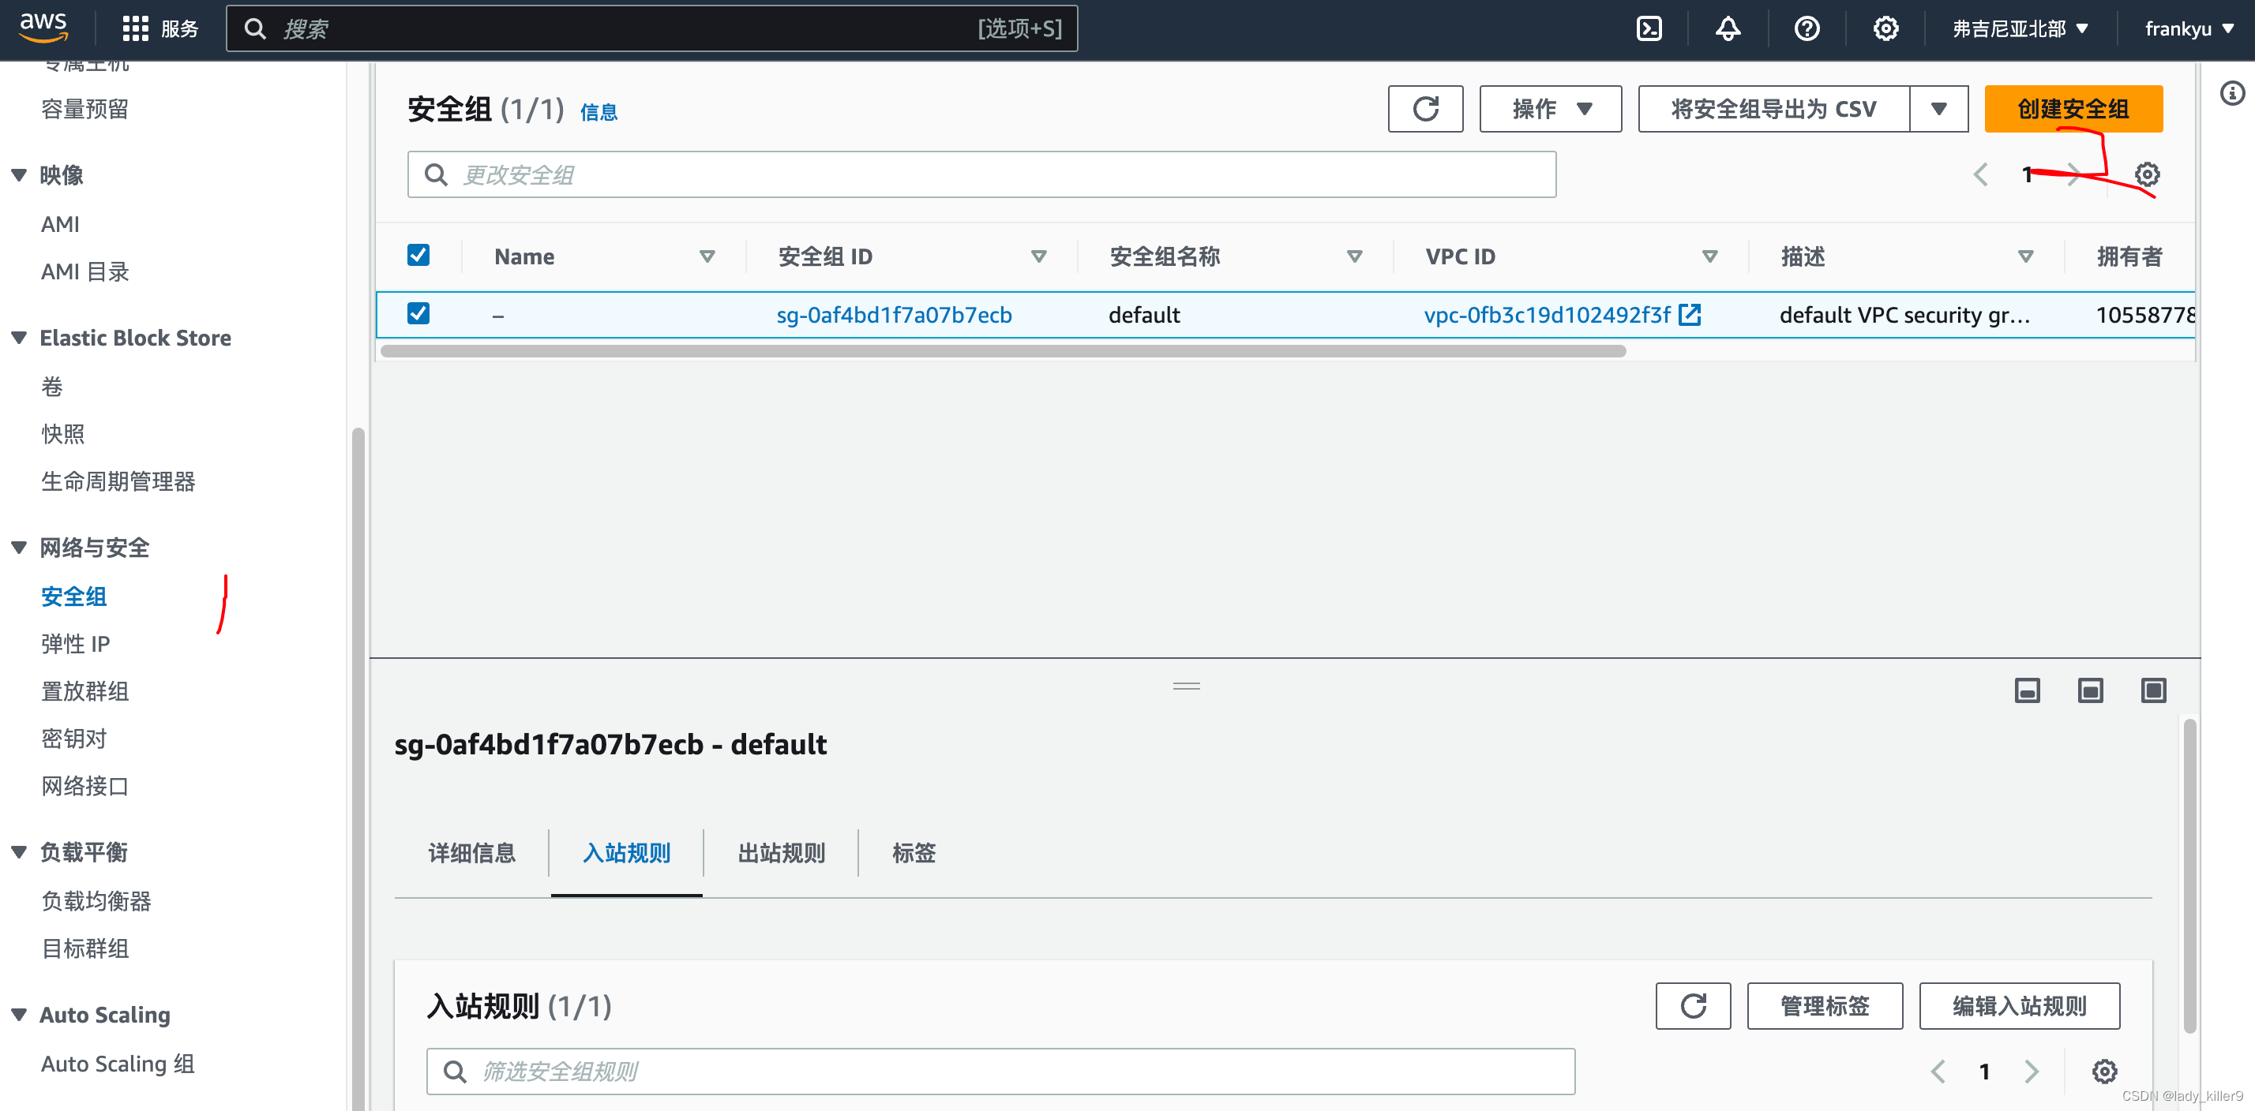
Task: Click the 编辑入站规则 button
Action: click(x=2020, y=1005)
